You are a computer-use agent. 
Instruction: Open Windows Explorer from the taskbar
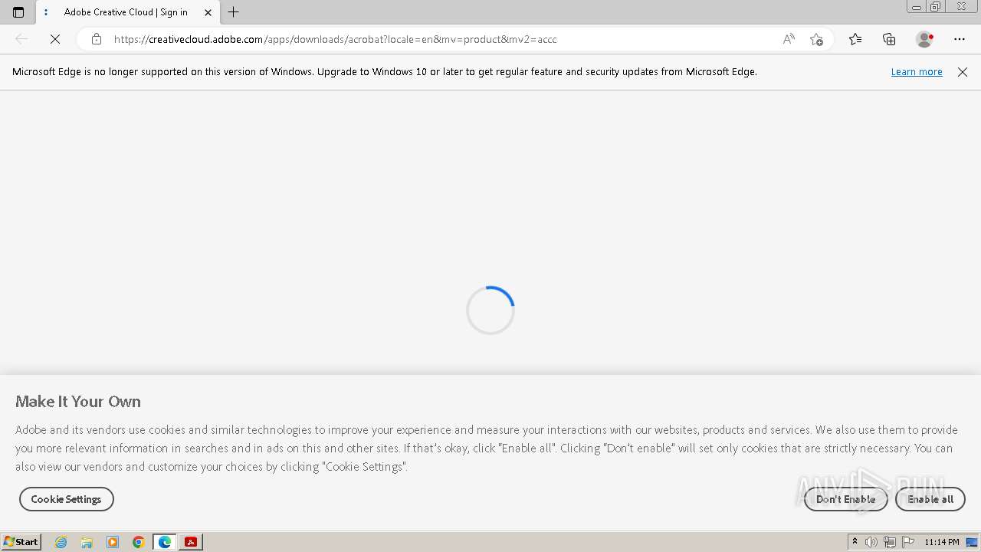(87, 542)
